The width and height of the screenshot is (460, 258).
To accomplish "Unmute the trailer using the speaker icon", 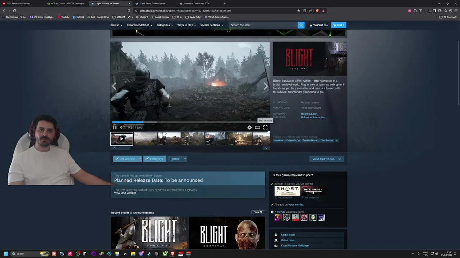I will point(122,127).
